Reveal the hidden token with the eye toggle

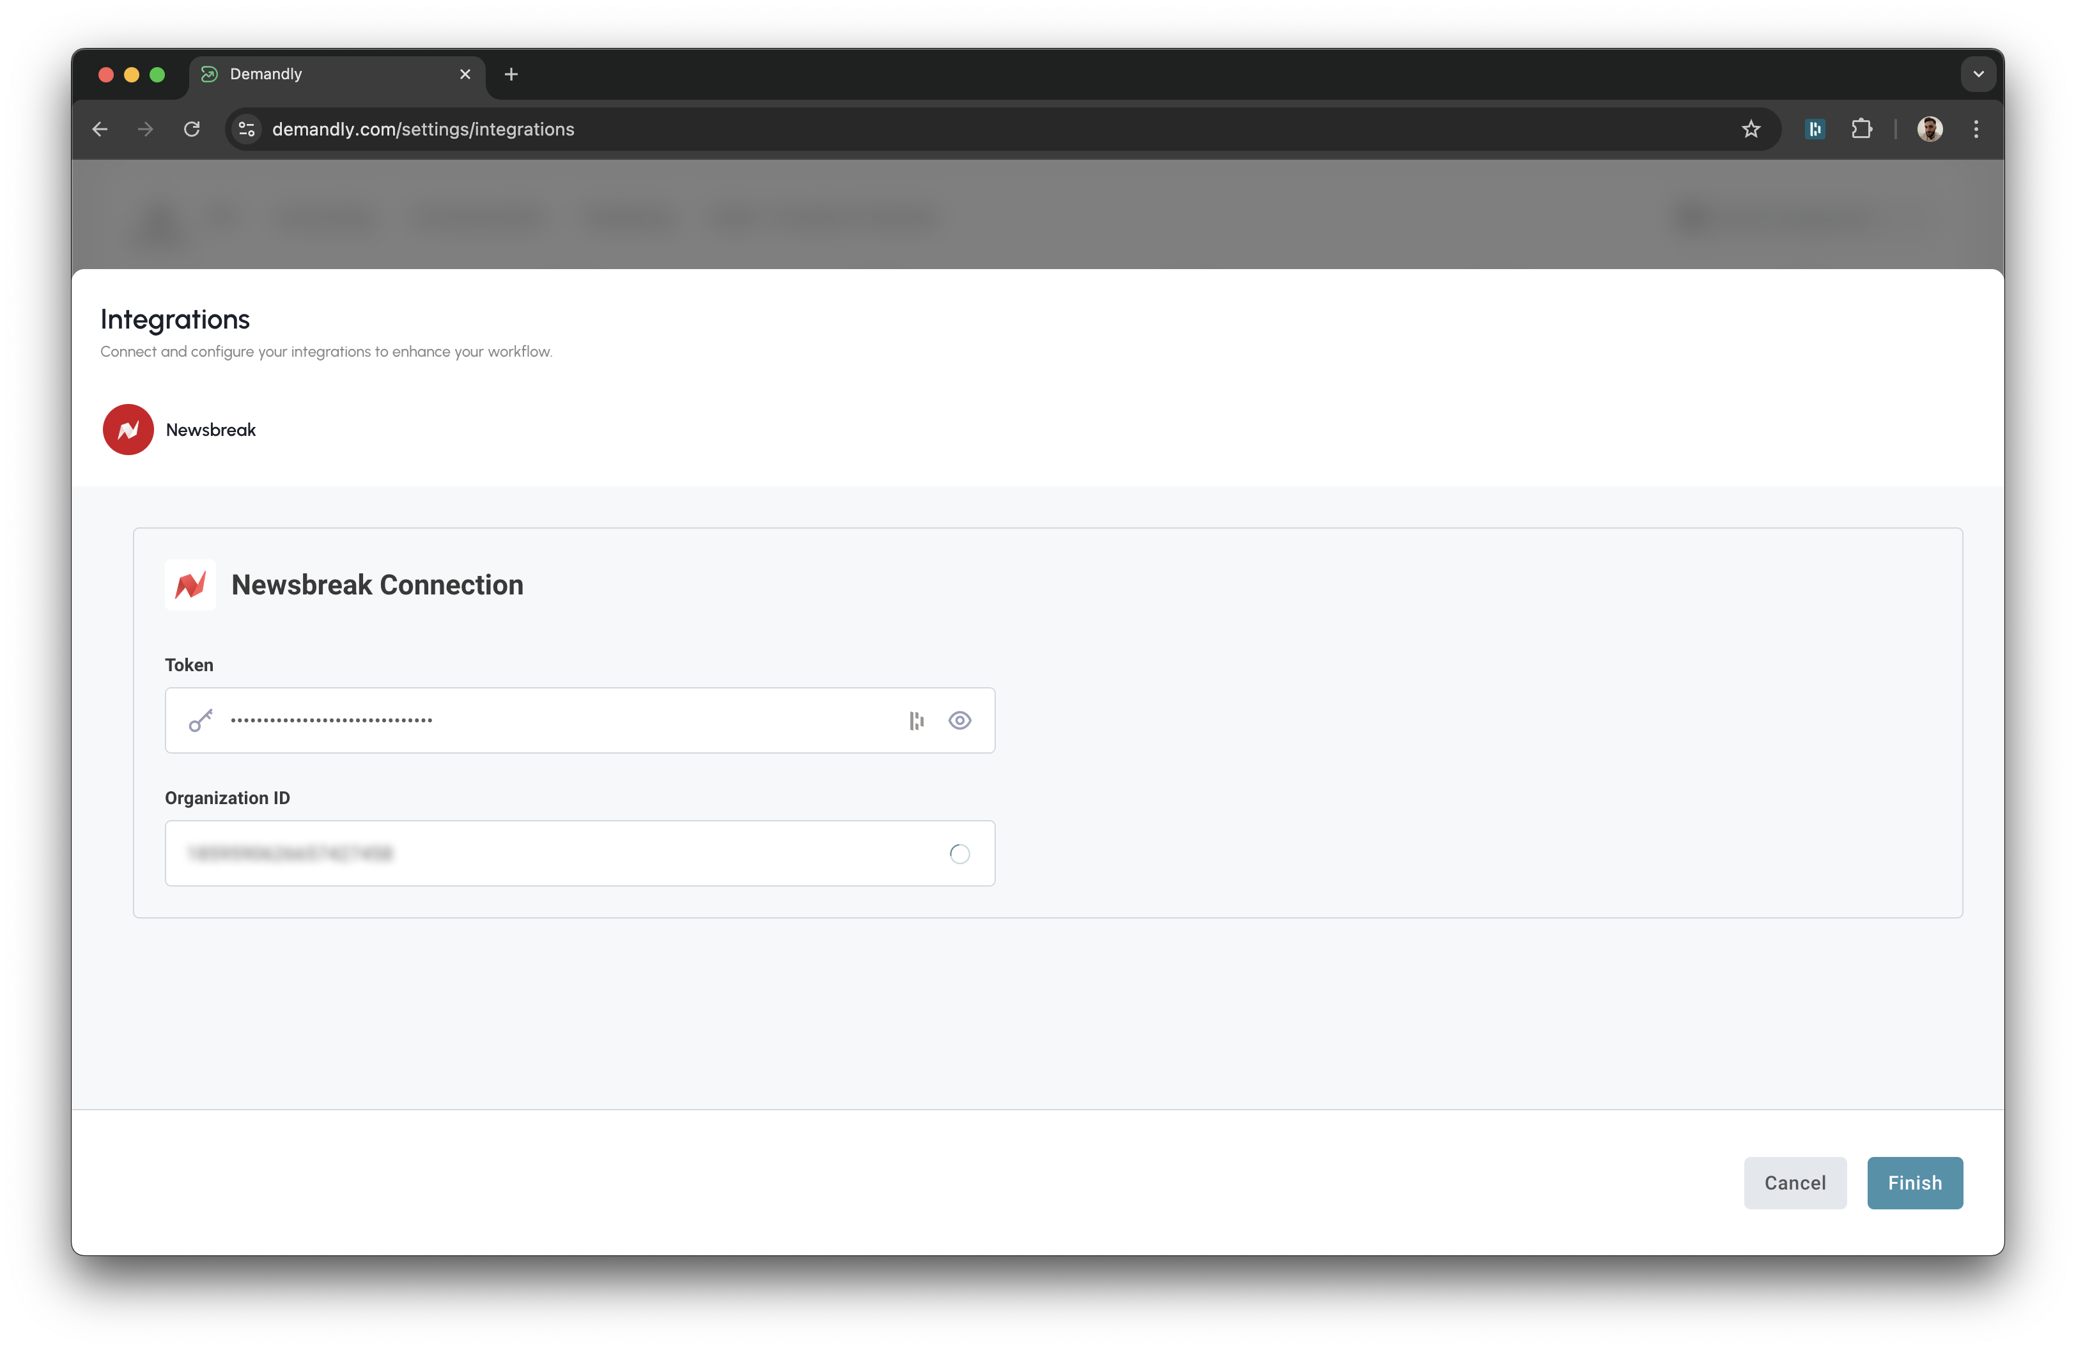click(x=961, y=720)
